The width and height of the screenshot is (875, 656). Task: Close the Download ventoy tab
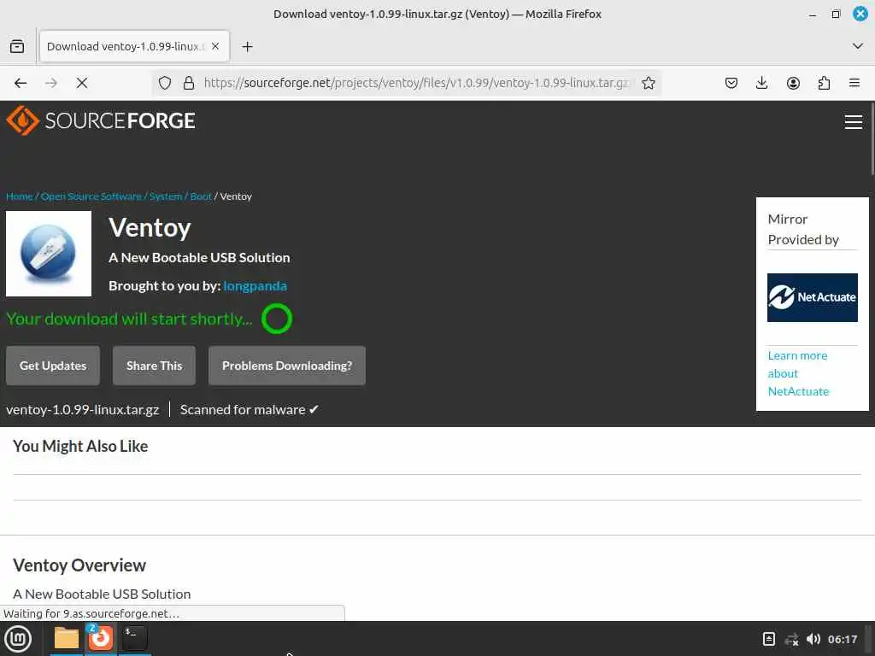click(x=215, y=46)
